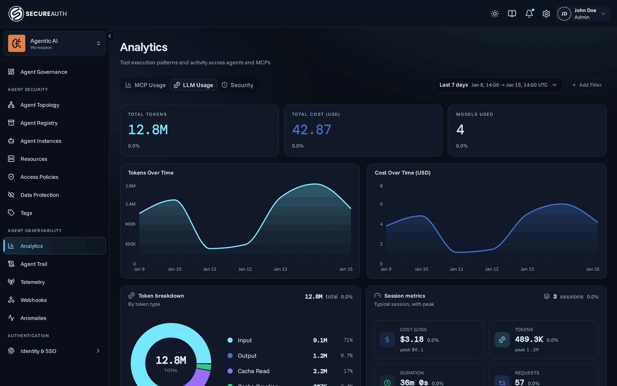Click the Requests repeat icon

502,383
